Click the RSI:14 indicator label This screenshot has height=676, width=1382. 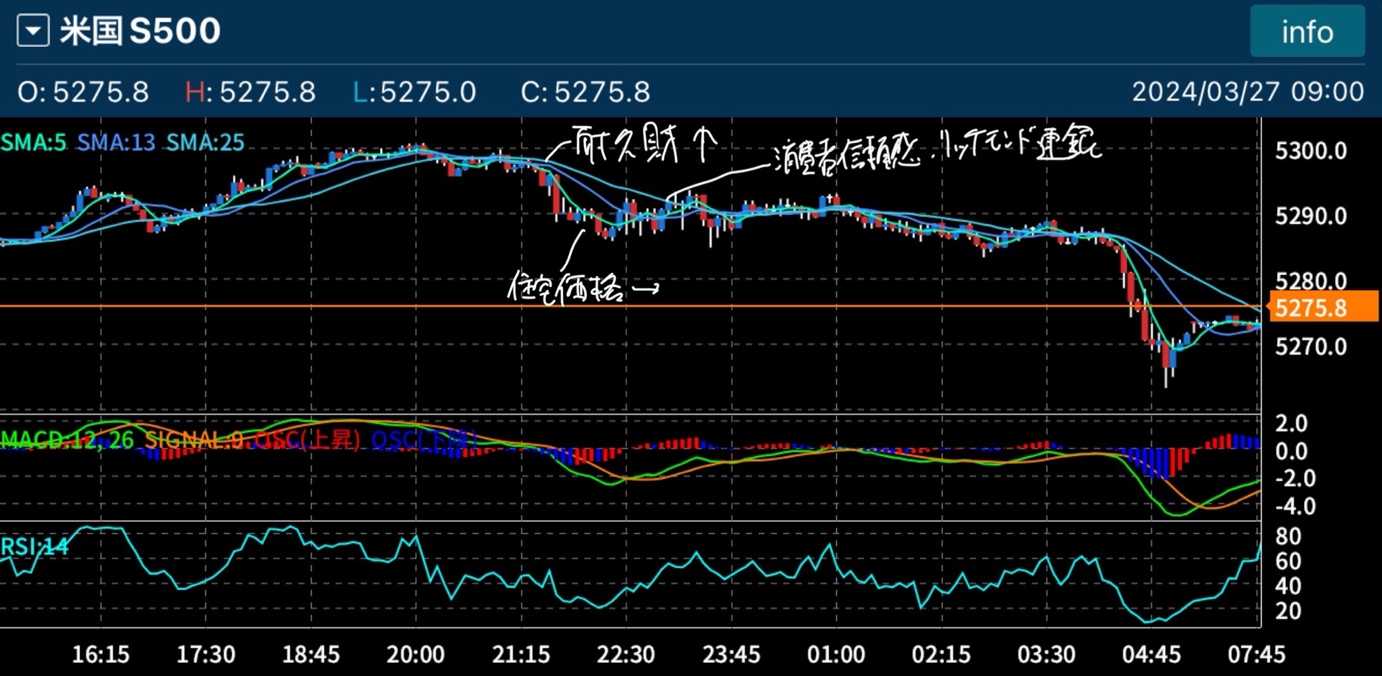click(x=35, y=547)
